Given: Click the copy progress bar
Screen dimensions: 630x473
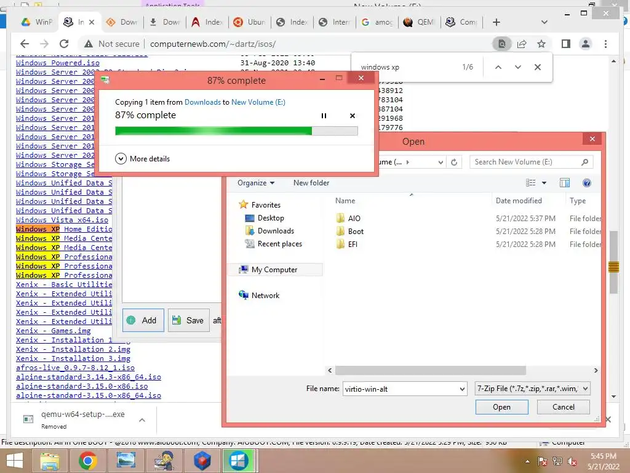Looking at the screenshot, I should (236, 131).
